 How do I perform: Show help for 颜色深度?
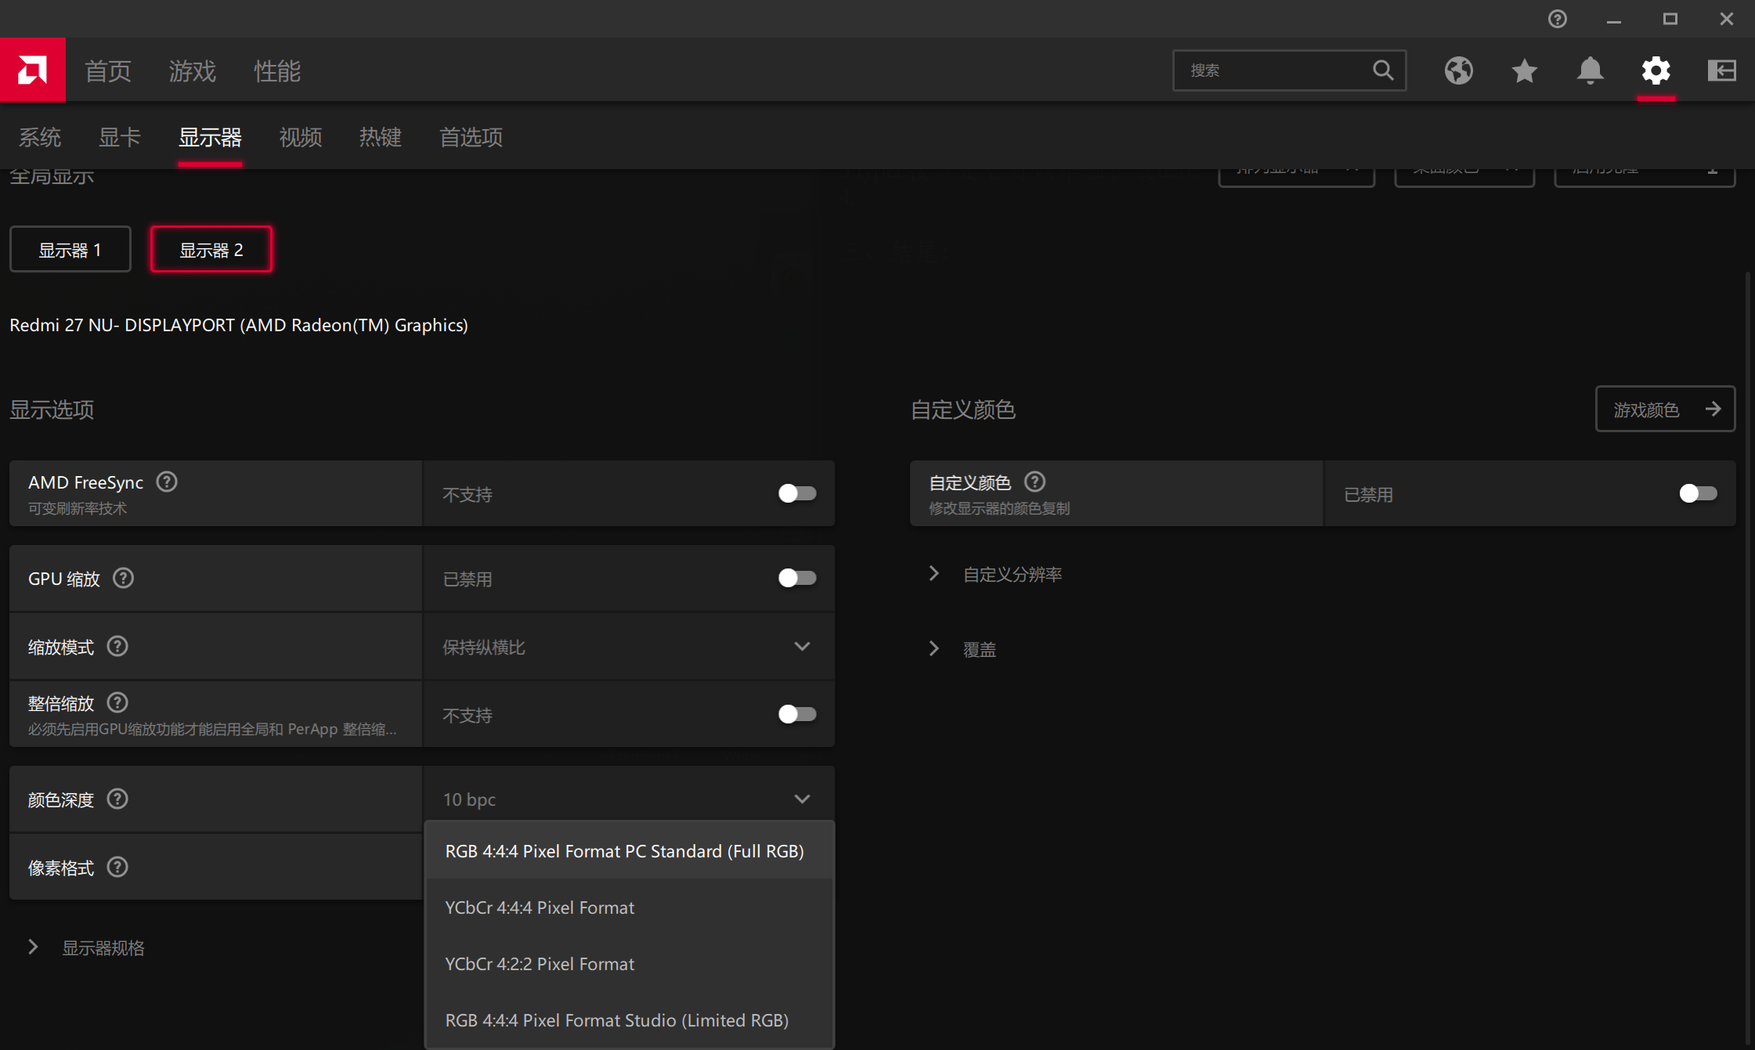117,799
